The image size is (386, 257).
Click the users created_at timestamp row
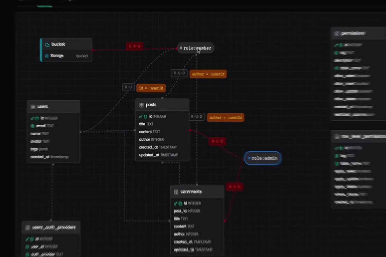pos(53,157)
